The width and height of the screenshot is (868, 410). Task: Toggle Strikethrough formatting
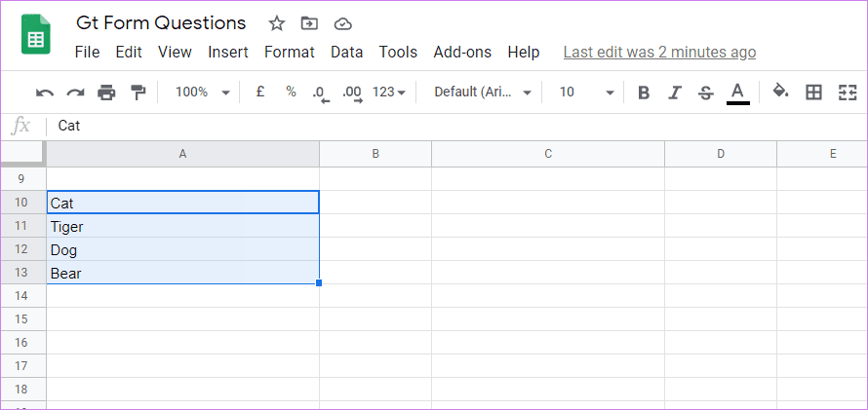tap(705, 93)
